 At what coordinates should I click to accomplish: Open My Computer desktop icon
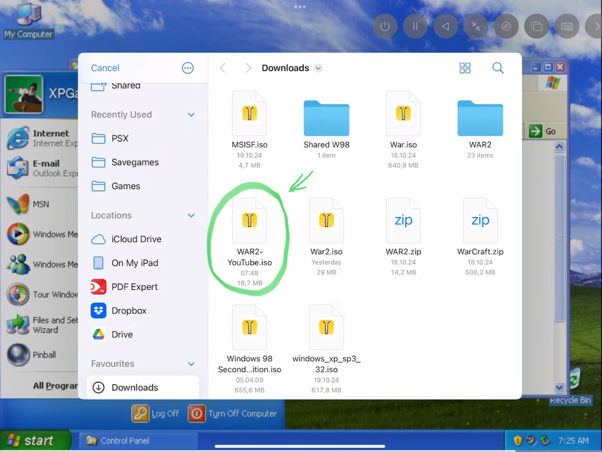(28, 21)
